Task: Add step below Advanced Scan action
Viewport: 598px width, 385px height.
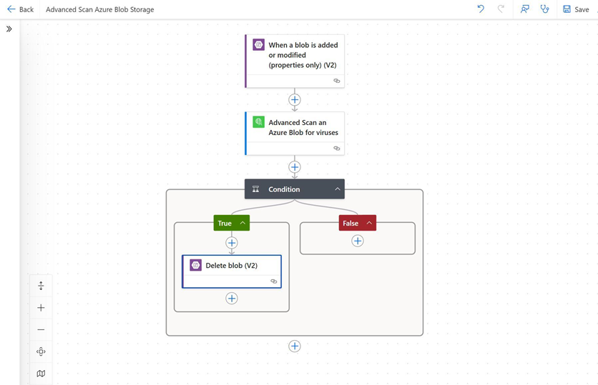Action: pos(295,167)
